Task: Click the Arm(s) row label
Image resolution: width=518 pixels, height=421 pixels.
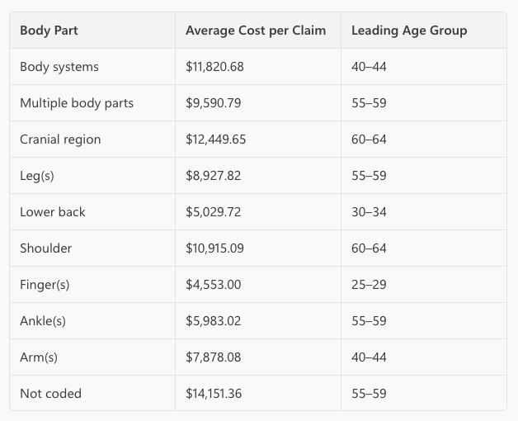Action: 39,357
